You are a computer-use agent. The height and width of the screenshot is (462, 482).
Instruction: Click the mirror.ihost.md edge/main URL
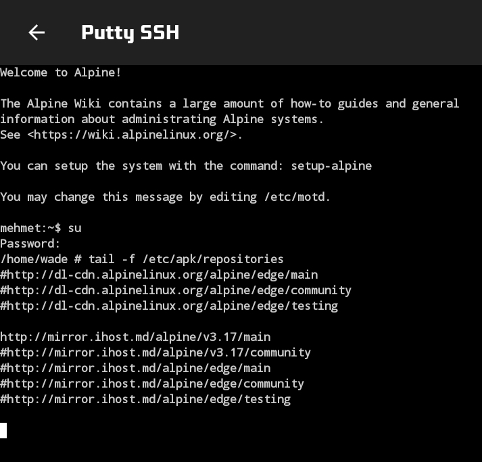coord(135,368)
